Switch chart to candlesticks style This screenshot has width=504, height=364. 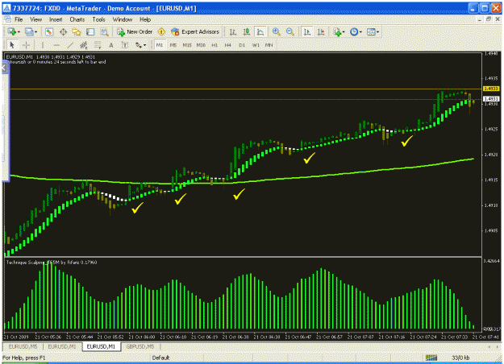click(x=247, y=31)
